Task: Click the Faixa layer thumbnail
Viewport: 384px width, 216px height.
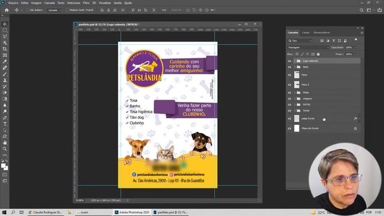Action: [x=296, y=75]
